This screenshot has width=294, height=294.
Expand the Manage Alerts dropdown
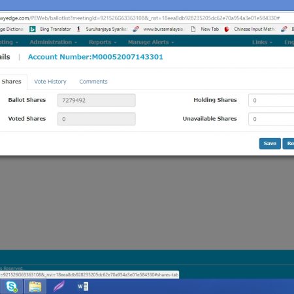point(151,42)
